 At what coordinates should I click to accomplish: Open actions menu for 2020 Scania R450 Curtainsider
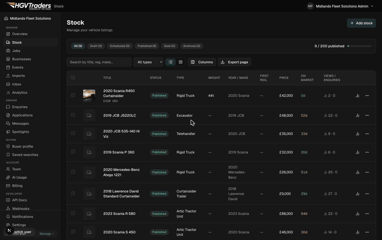click(x=367, y=95)
